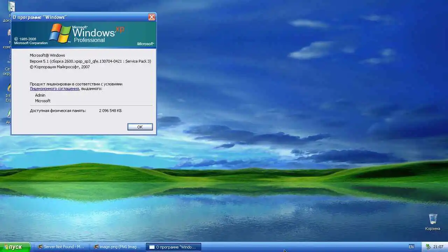Select О программе "Windows" taskbar button
Viewport: 448px width, 252px height.
coord(173,247)
